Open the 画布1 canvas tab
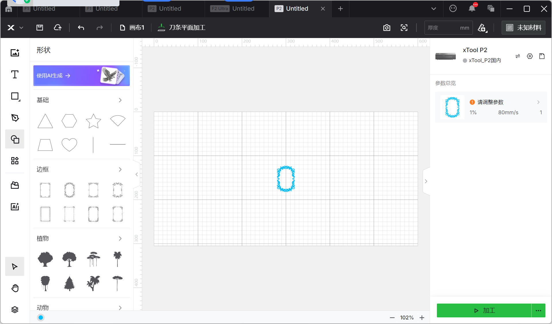This screenshot has height=324, width=552. click(x=132, y=28)
